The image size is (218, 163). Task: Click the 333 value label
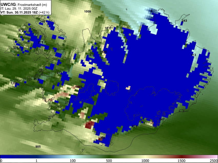[134, 126]
